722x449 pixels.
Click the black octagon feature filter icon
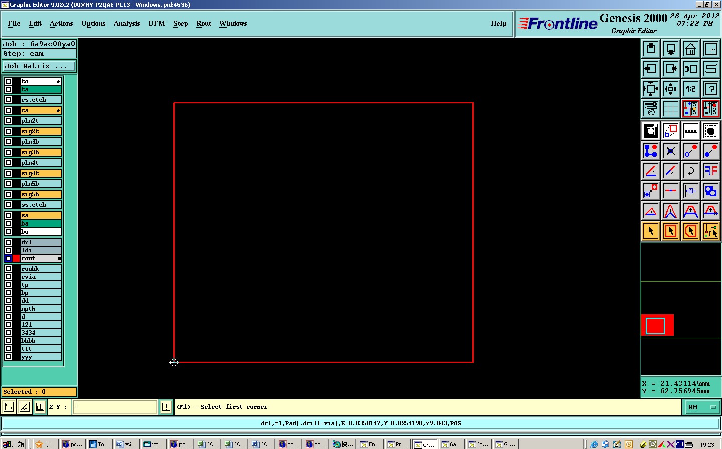pyautogui.click(x=711, y=131)
